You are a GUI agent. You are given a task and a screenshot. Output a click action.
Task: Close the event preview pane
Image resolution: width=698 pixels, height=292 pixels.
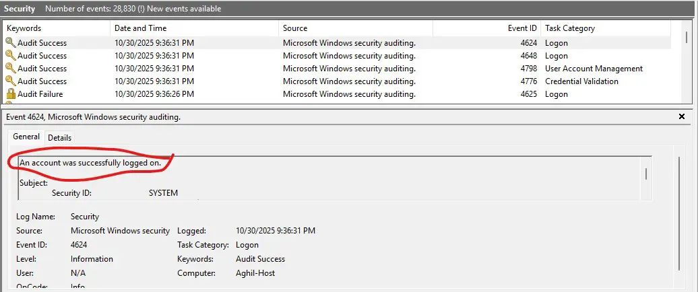[682, 117]
